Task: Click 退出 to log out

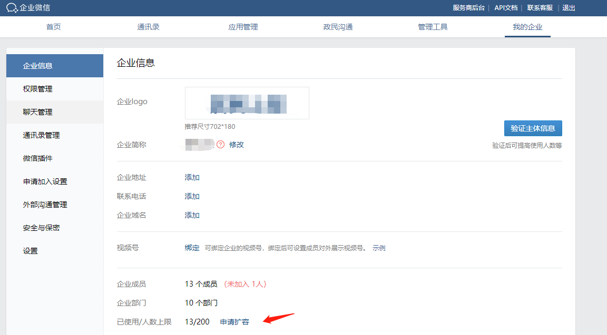Action: pyautogui.click(x=569, y=8)
